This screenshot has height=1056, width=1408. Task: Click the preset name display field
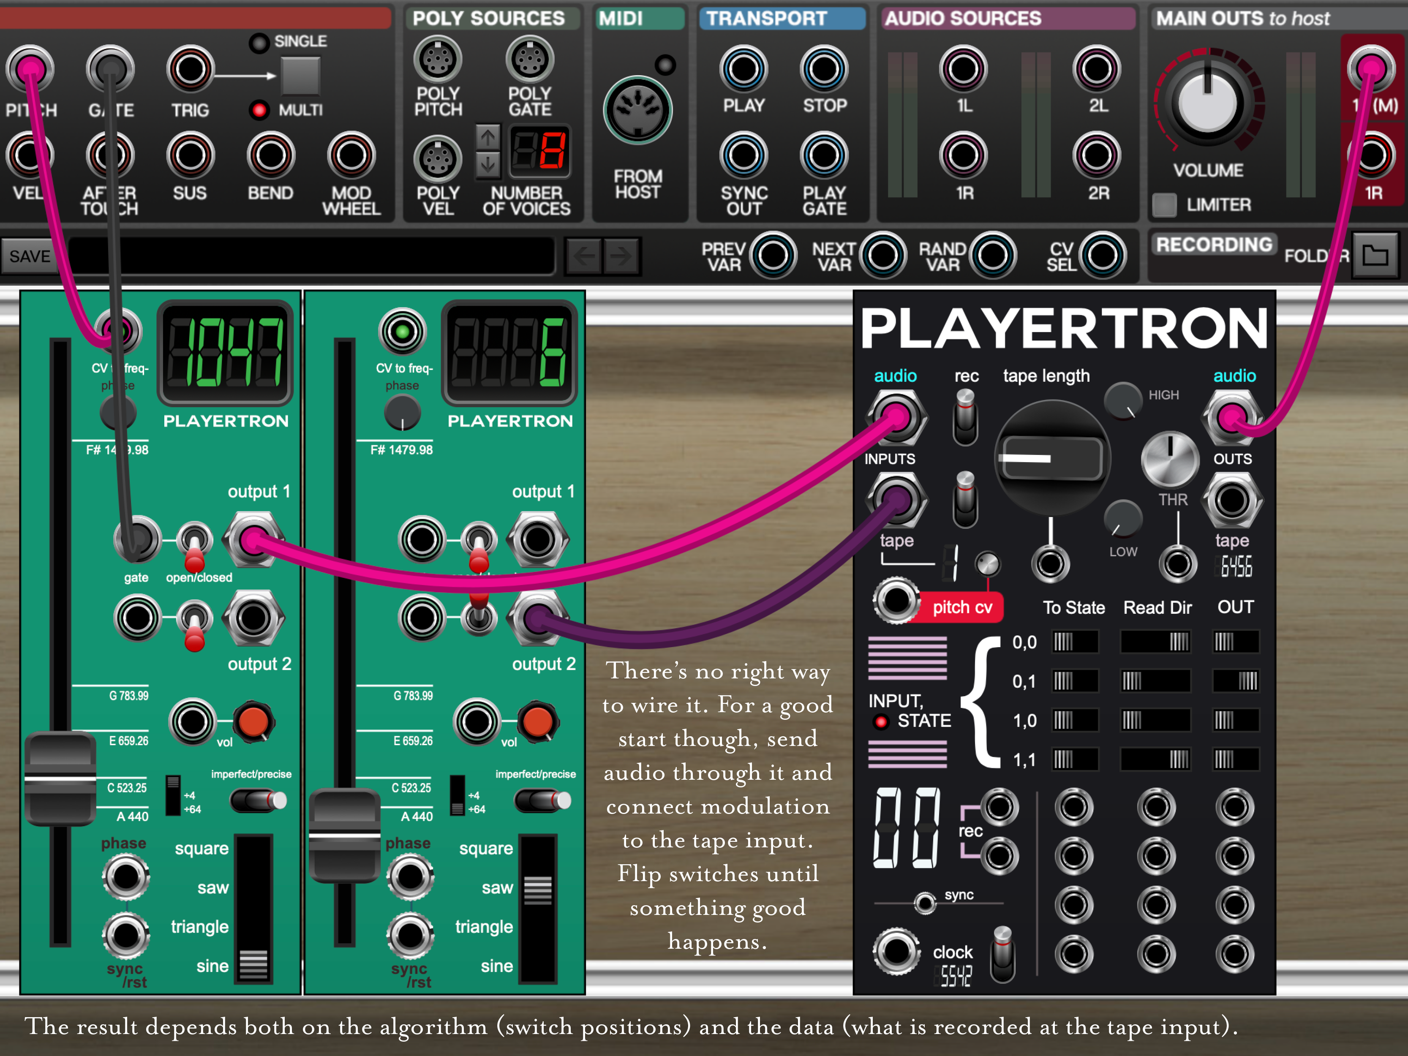pyautogui.click(x=312, y=256)
